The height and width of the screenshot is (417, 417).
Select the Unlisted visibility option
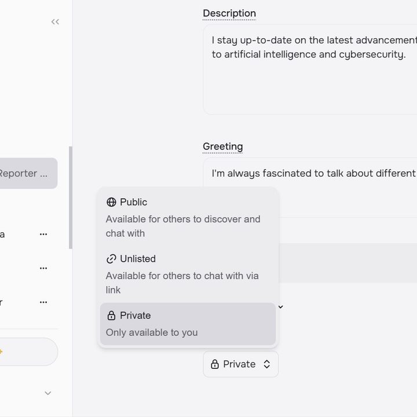click(188, 274)
